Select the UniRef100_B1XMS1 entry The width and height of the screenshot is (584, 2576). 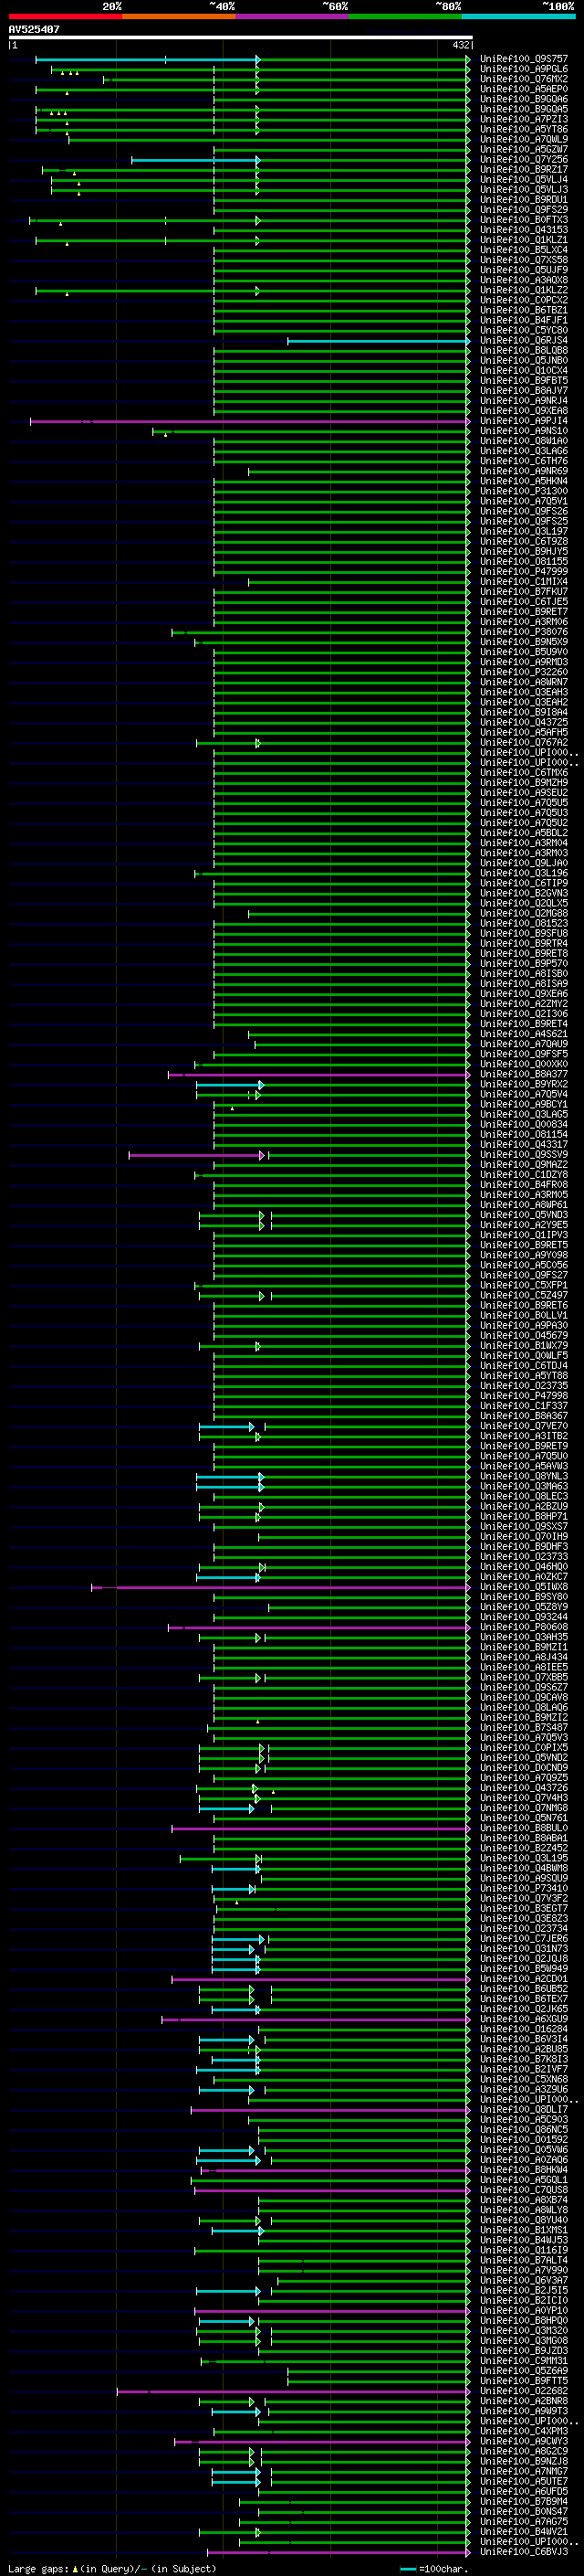click(523, 2231)
